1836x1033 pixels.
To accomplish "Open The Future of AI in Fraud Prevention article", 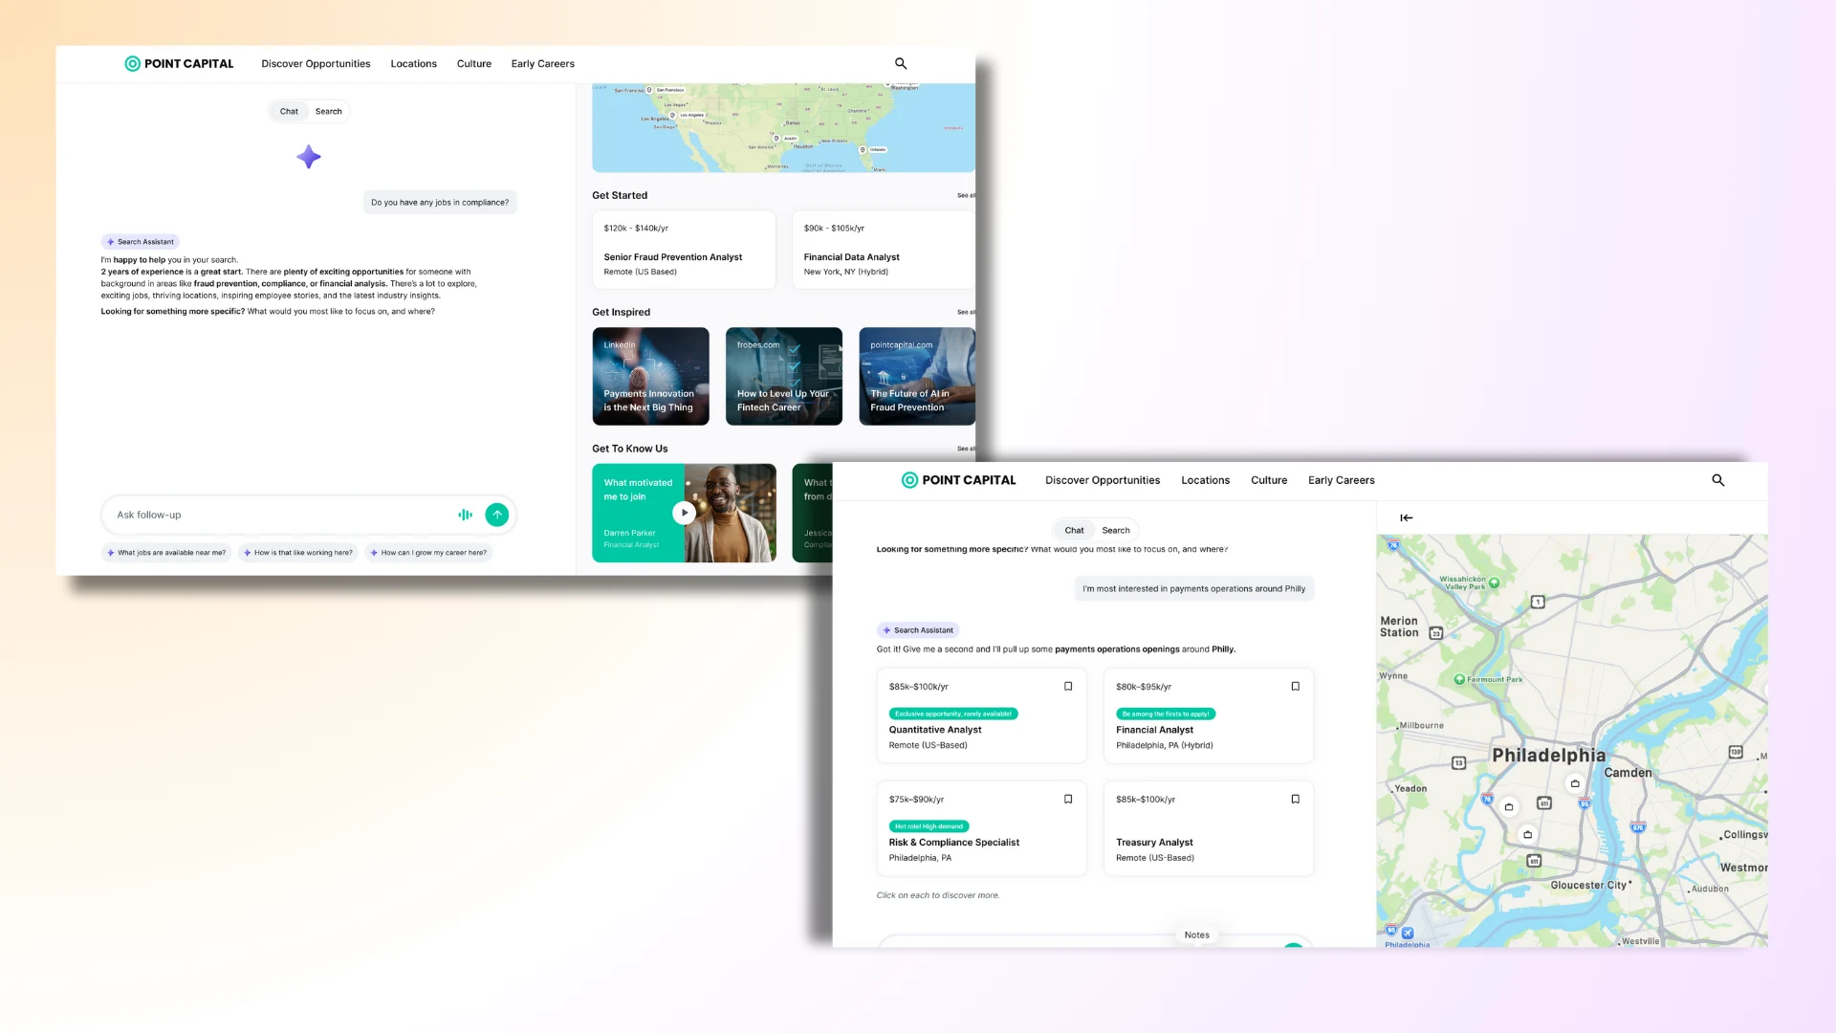I will tap(916, 376).
